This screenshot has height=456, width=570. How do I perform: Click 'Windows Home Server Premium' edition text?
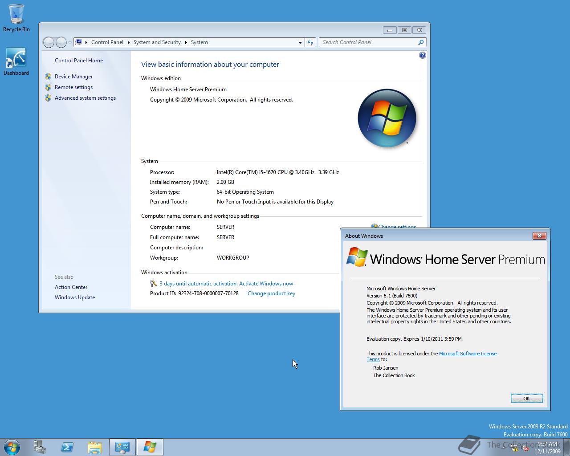[188, 90]
